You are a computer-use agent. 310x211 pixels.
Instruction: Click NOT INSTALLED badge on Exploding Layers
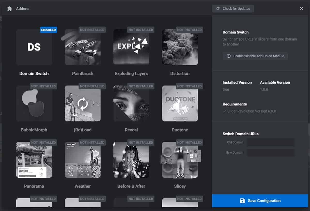pyautogui.click(x=141, y=30)
